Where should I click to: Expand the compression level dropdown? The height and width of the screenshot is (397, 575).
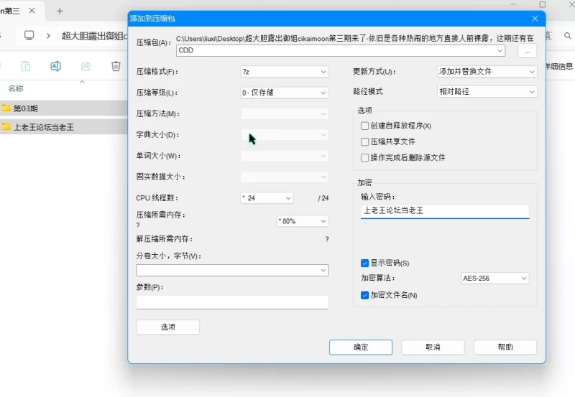(x=284, y=93)
